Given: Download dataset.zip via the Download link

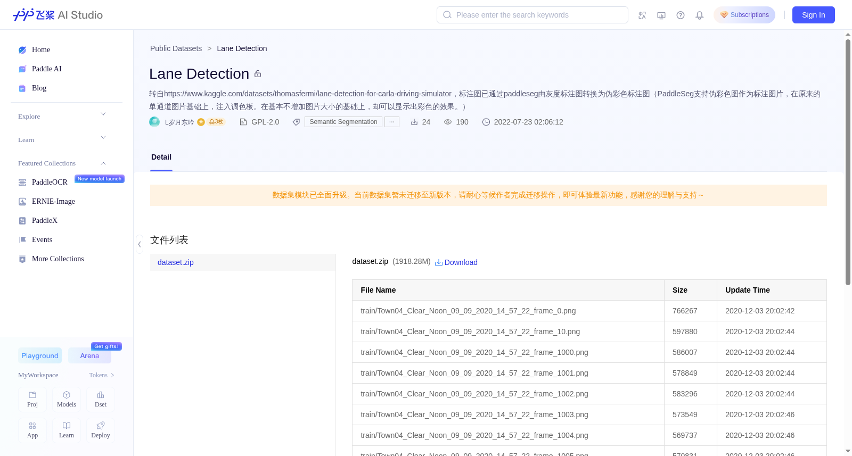Looking at the screenshot, I should (x=456, y=262).
